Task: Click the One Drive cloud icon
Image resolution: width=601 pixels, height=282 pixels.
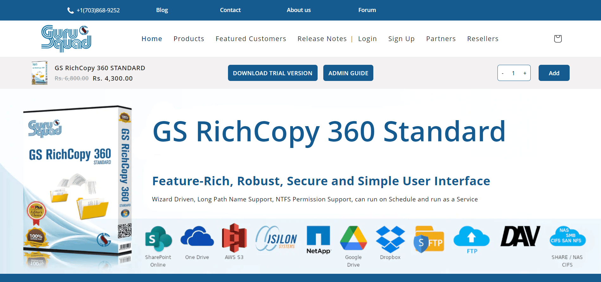Action: click(197, 236)
